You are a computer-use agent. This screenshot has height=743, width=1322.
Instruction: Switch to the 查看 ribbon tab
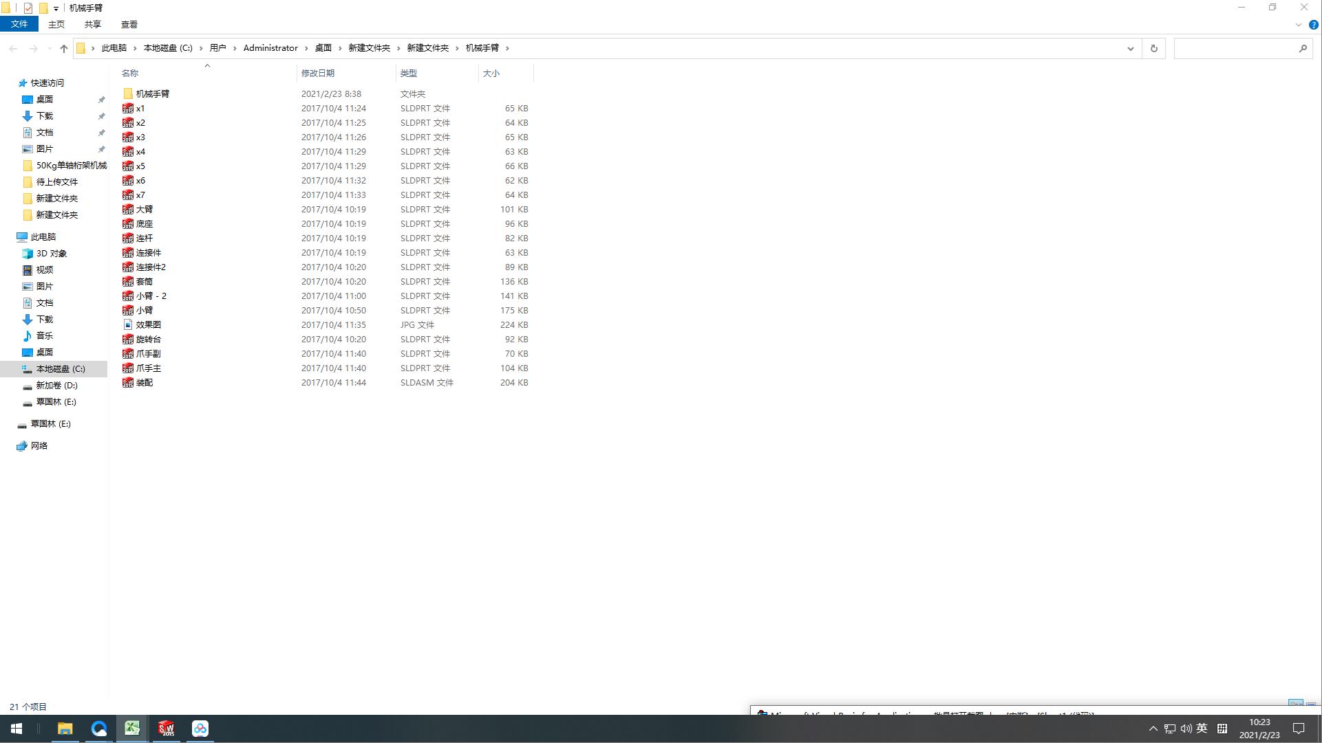pyautogui.click(x=129, y=24)
